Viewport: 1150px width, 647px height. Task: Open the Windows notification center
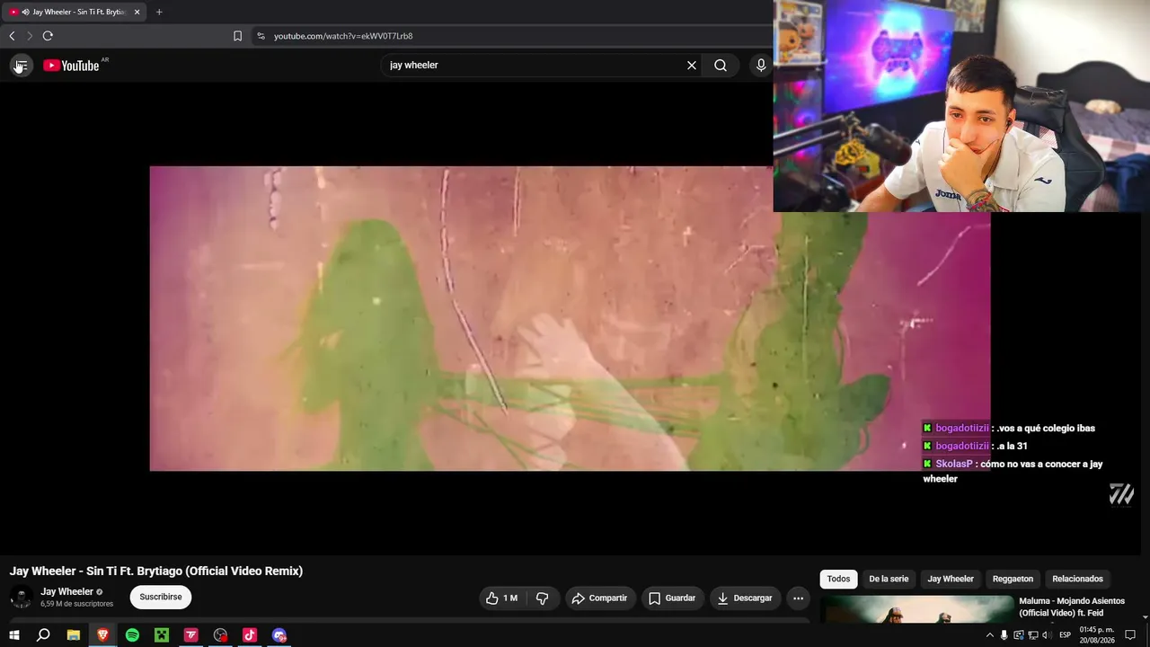pos(1130,635)
